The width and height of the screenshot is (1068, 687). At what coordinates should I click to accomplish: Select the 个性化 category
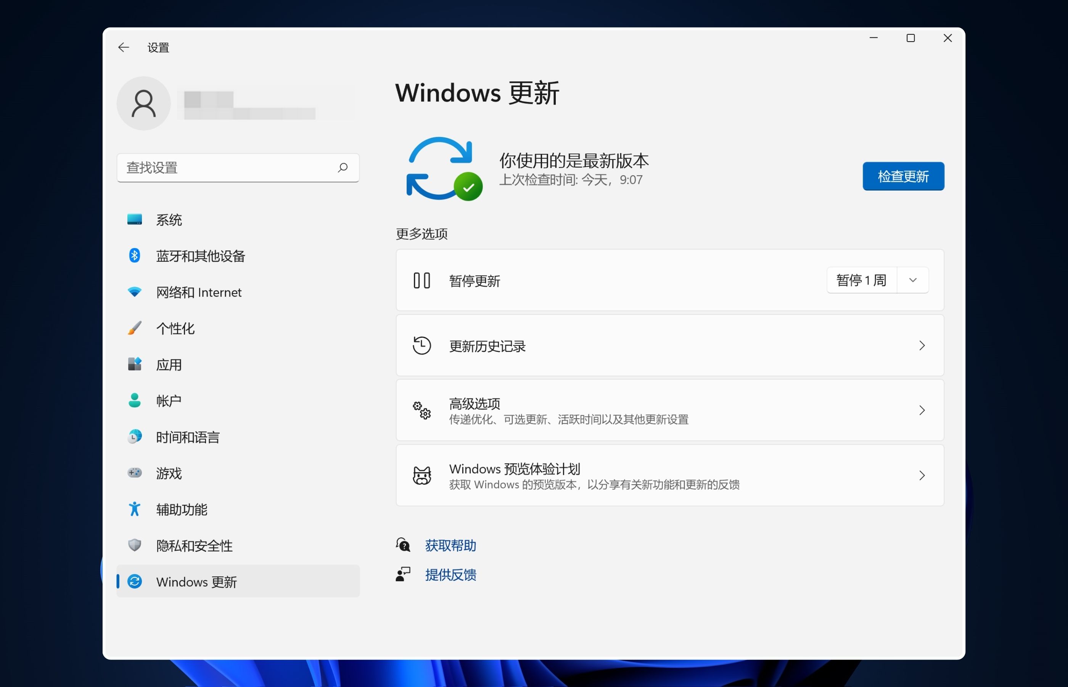[x=238, y=328]
